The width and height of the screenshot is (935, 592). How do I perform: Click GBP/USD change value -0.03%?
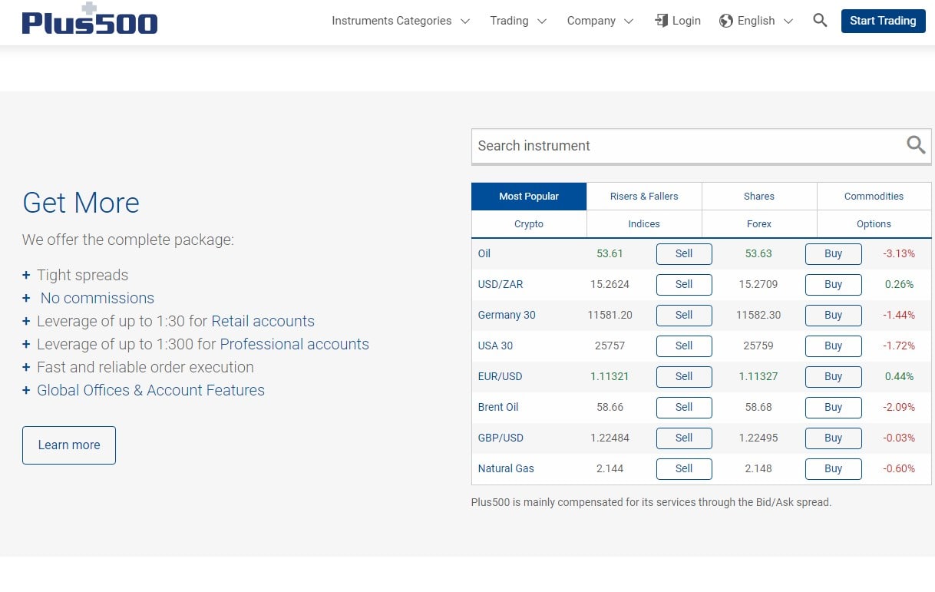(899, 438)
